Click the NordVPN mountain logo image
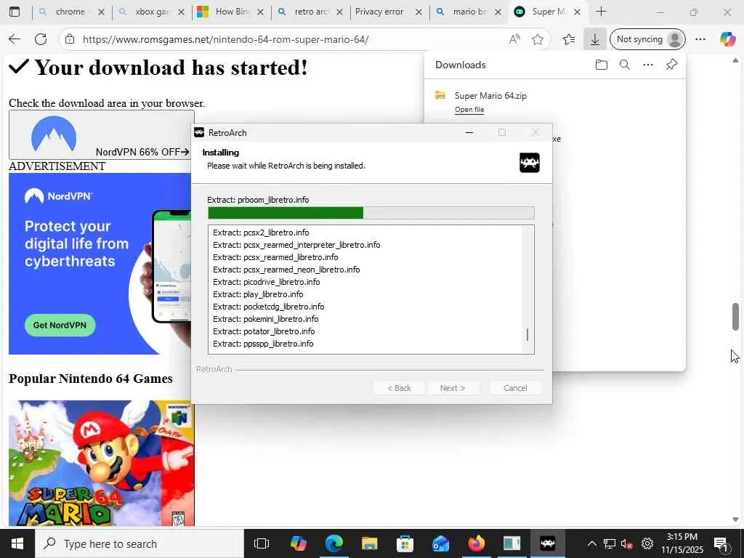This screenshot has width=744, height=558. pyautogui.click(x=54, y=134)
